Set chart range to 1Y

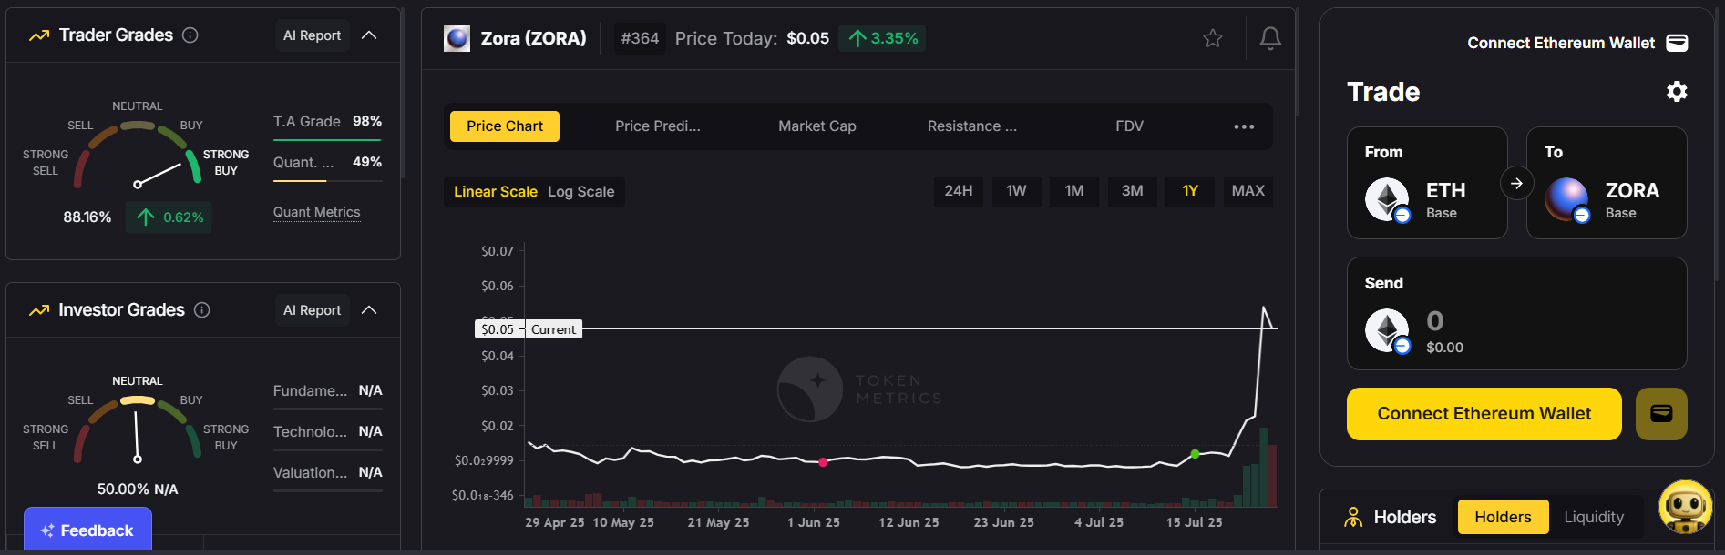pos(1190,191)
